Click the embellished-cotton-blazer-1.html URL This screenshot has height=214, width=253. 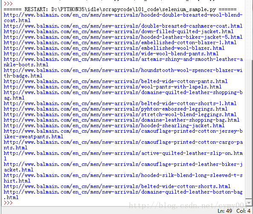(x=120, y=43)
